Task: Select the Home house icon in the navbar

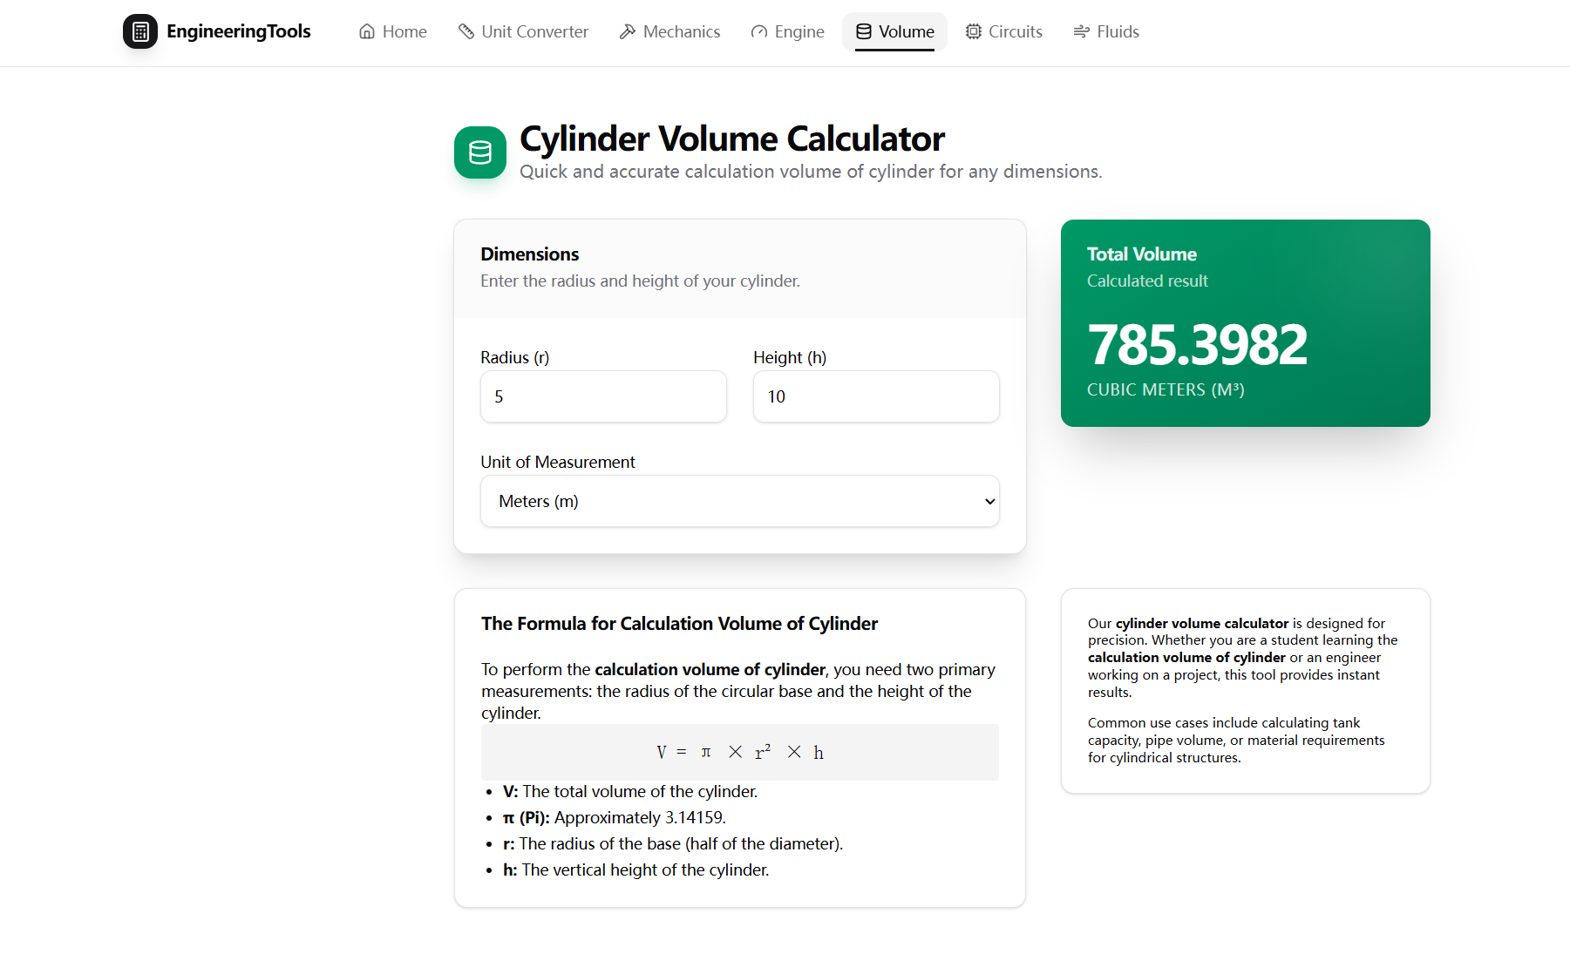Action: pyautogui.click(x=365, y=31)
